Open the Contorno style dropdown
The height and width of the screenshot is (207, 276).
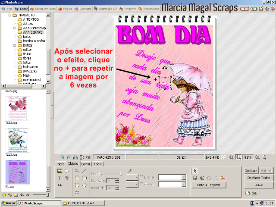coord(184,184)
